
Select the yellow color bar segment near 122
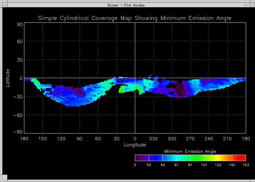tap(216, 158)
